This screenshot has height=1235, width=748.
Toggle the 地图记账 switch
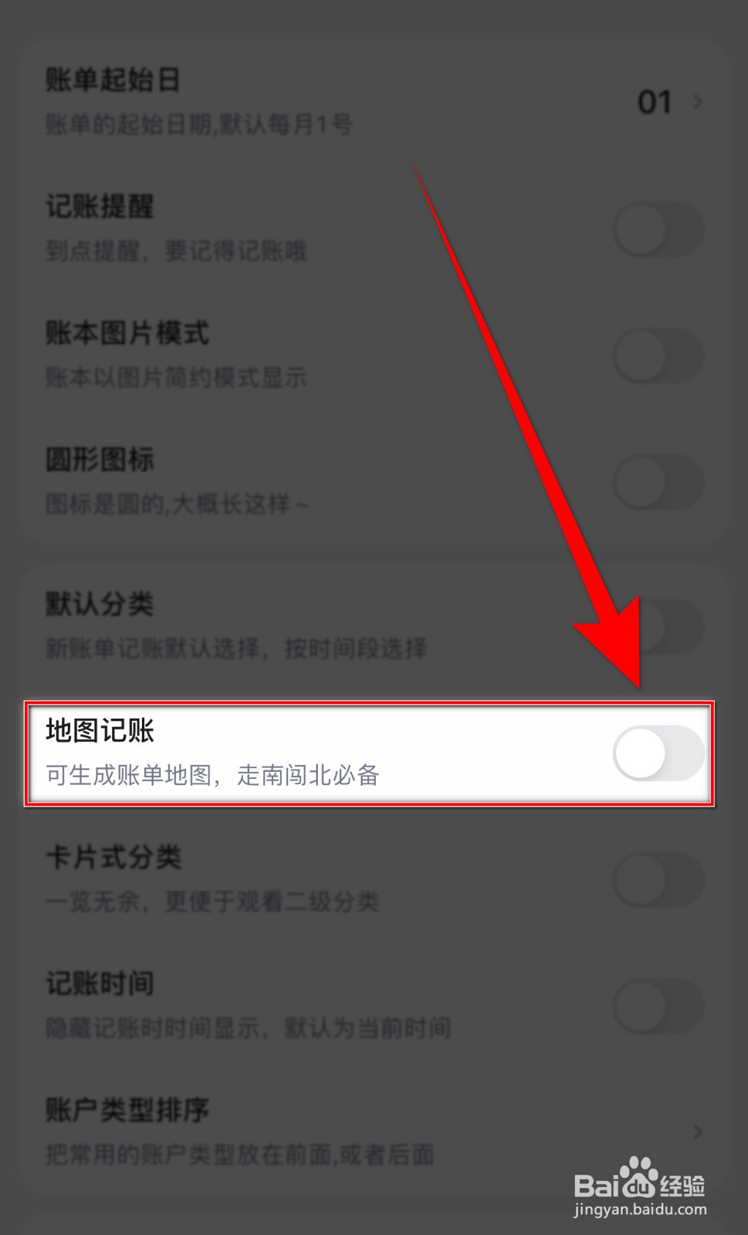click(x=658, y=753)
